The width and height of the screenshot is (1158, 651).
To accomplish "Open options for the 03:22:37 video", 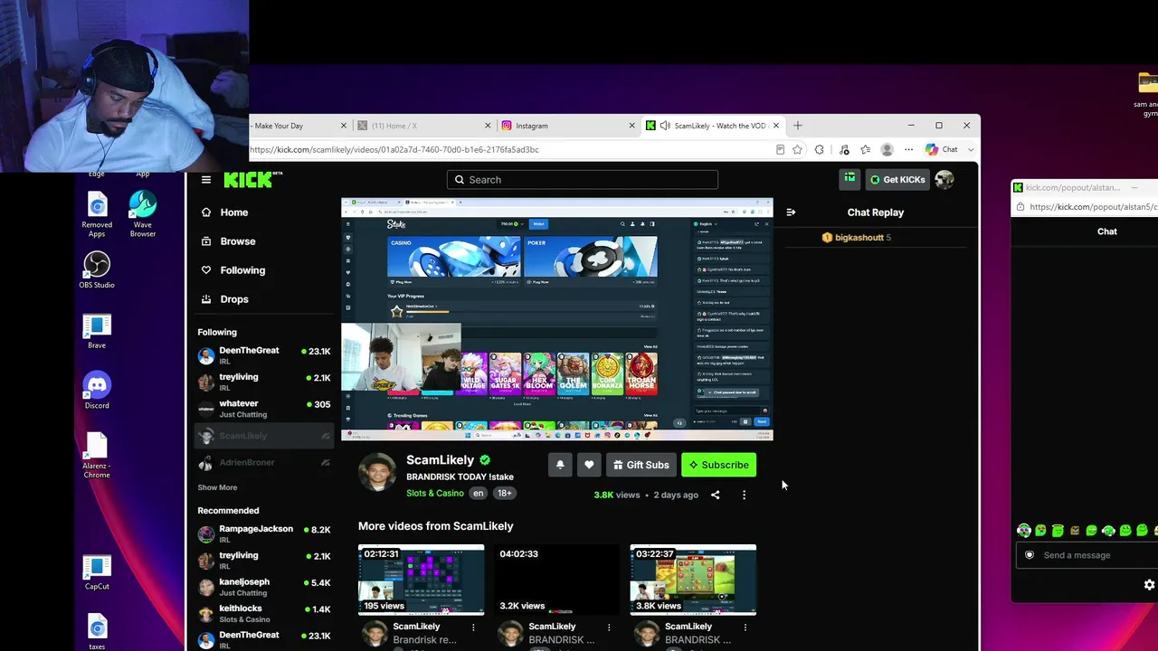I will tap(745, 627).
